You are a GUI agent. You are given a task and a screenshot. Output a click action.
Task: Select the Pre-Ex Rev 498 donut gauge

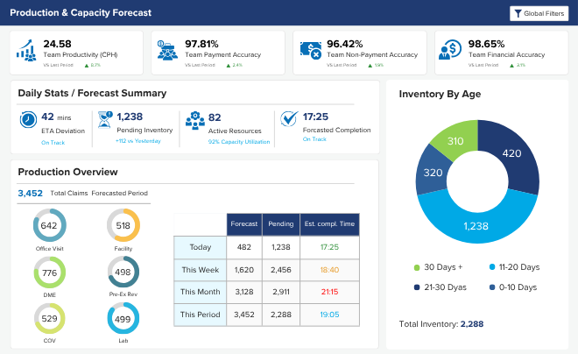click(123, 272)
